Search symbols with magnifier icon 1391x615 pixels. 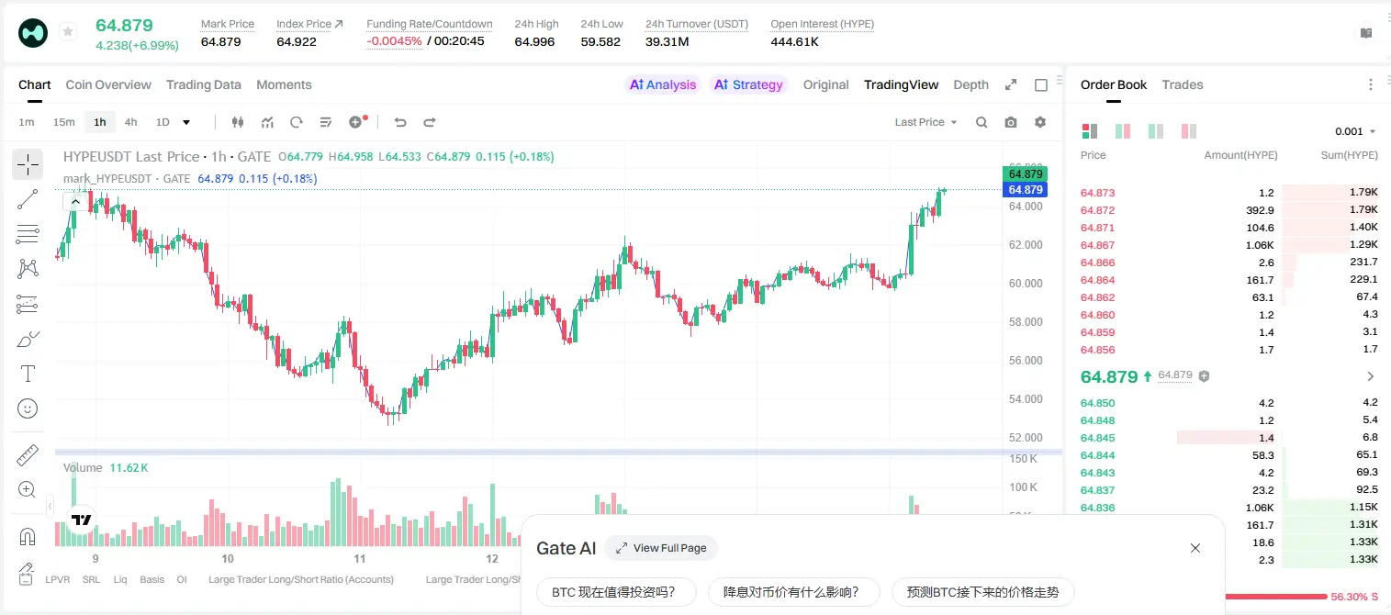pos(982,122)
